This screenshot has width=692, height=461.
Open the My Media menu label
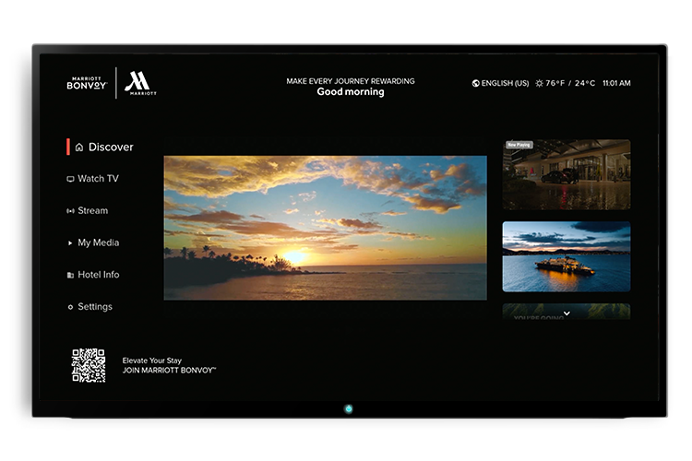click(x=99, y=243)
